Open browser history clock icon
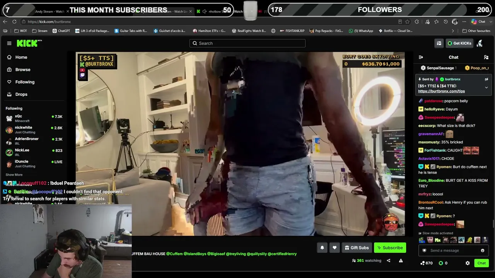495x278 pixels. click(445, 22)
